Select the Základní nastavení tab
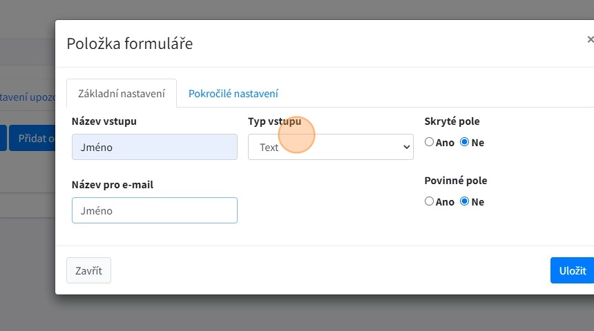Viewport: 594px width, 331px height. pyautogui.click(x=122, y=94)
